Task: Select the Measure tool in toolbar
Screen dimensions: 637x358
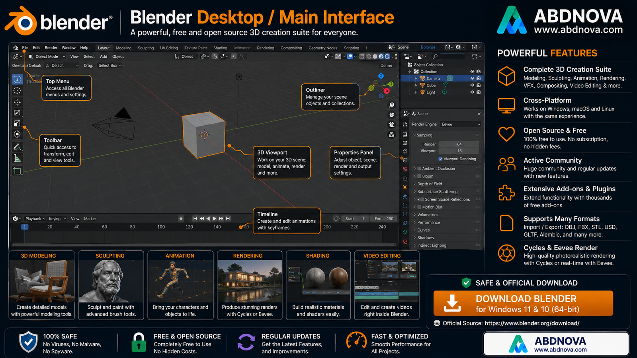Action: coord(17,158)
